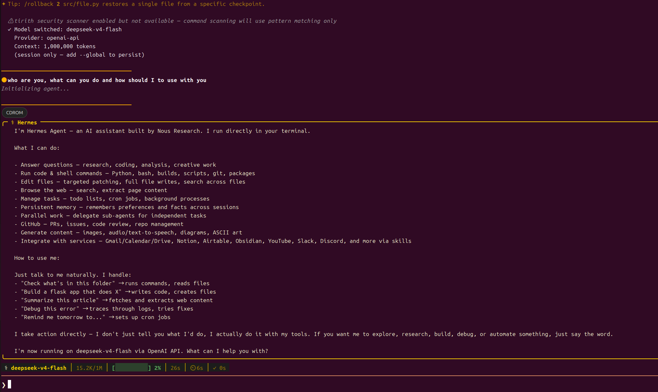The width and height of the screenshot is (658, 392).
Task: Click the 'Browse the web — search' line
Action: tap(91, 190)
